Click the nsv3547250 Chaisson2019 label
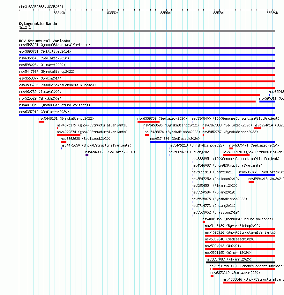Screen dimensions: 284x295 (215, 179)
